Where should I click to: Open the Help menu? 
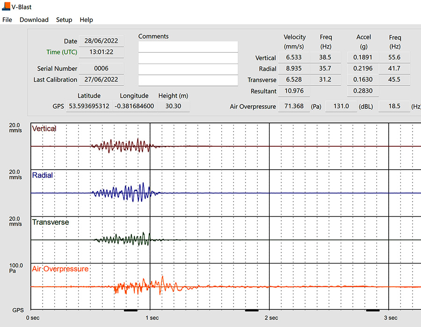click(86, 20)
